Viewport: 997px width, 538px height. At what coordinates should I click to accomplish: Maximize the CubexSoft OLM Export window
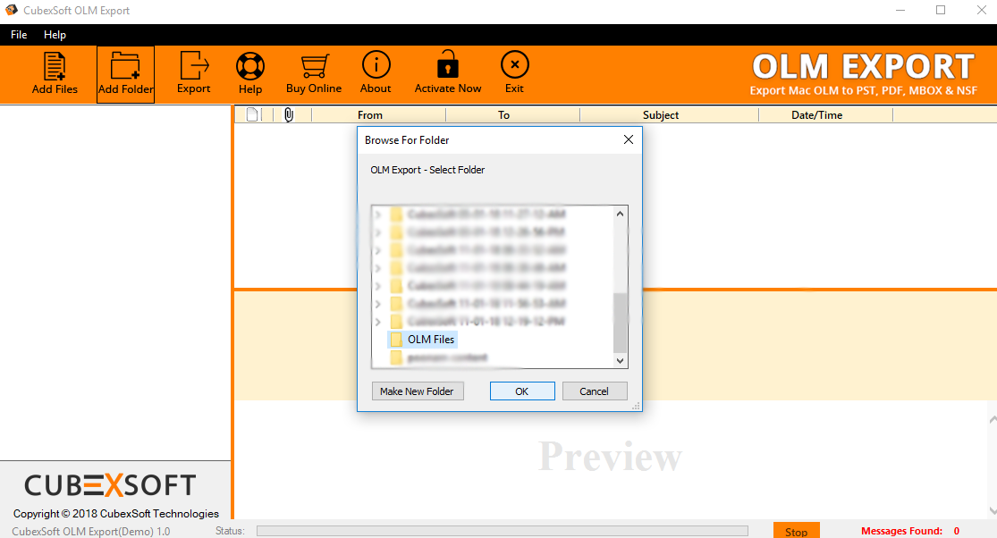941,10
